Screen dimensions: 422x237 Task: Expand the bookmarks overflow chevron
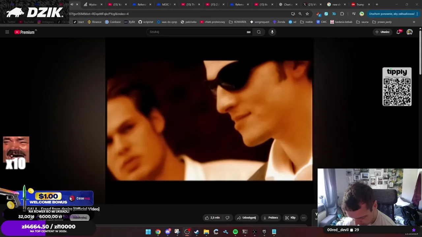pos(414,22)
